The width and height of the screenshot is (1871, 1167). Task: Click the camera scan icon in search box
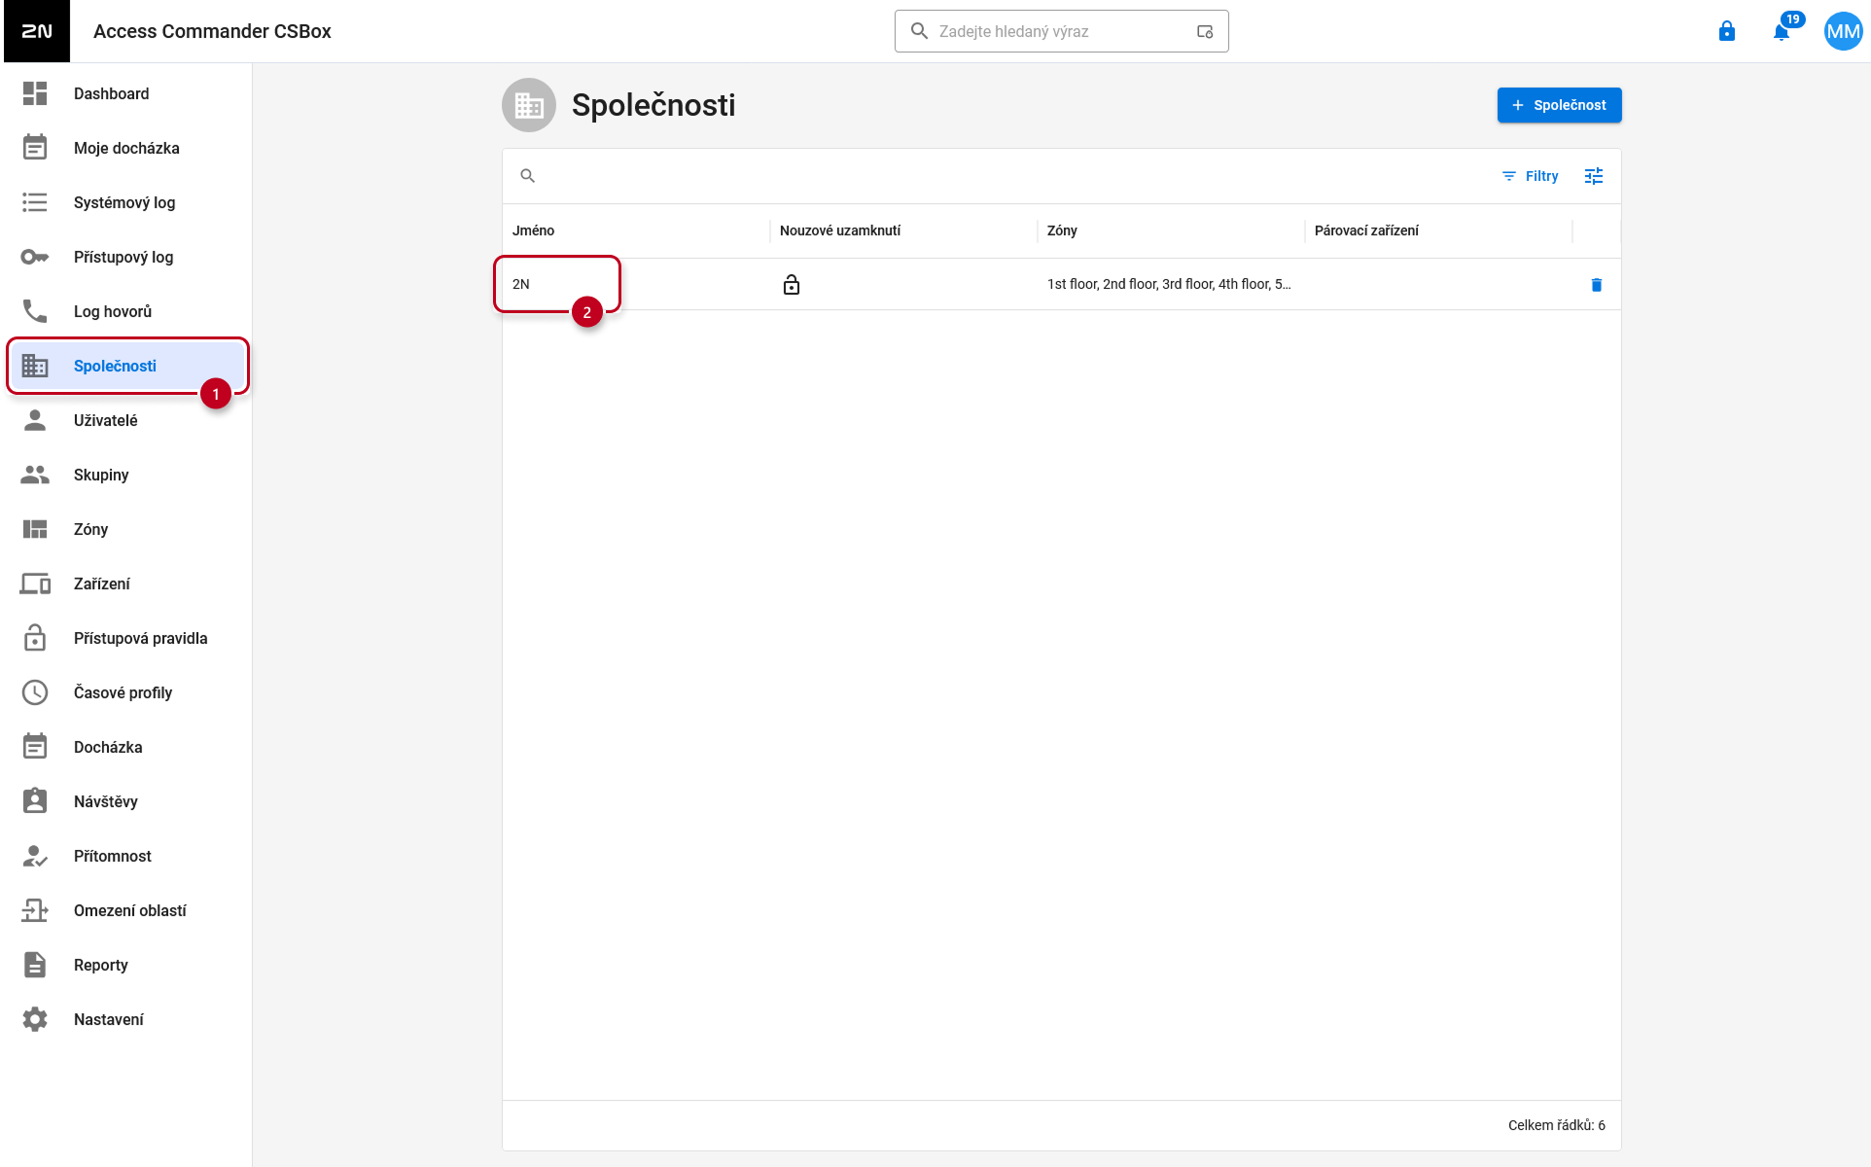pos(1205,31)
